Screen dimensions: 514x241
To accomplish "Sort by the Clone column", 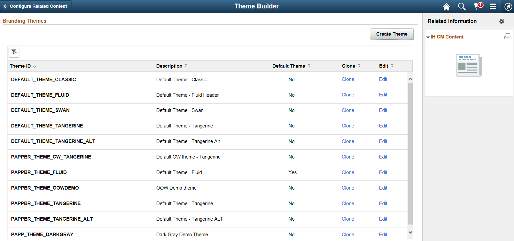I will coord(351,66).
